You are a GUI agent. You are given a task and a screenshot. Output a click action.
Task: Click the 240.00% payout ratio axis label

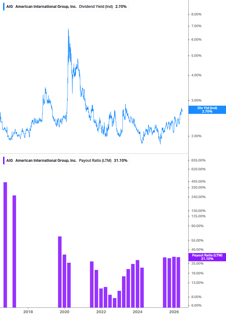198,197
